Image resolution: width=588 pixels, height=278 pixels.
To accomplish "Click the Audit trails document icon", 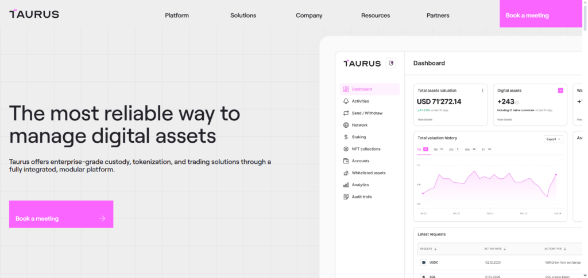I will pyautogui.click(x=346, y=197).
